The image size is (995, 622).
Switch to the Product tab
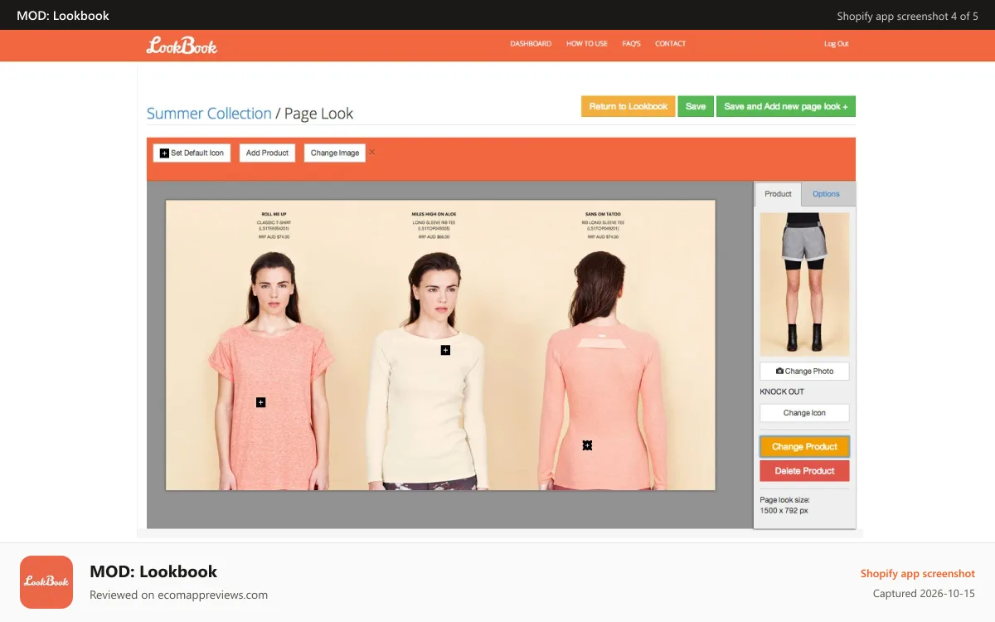pyautogui.click(x=778, y=194)
